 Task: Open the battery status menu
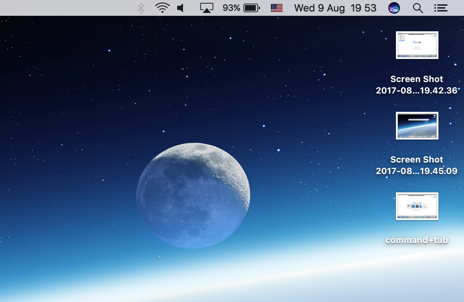pos(252,8)
